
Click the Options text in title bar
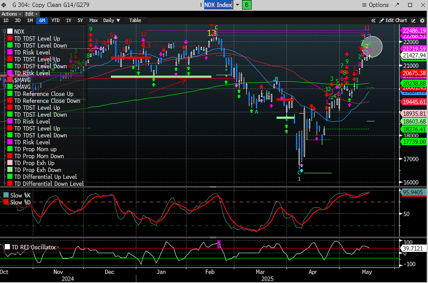[378, 5]
